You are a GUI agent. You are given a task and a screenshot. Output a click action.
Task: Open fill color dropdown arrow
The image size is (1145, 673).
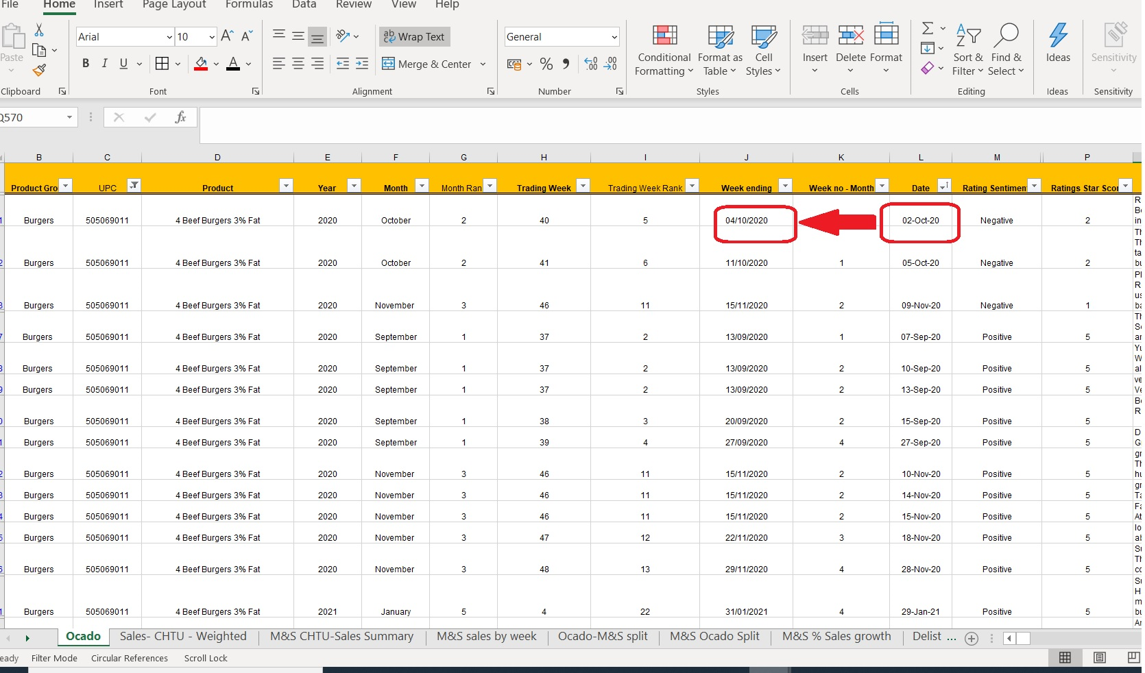(216, 64)
